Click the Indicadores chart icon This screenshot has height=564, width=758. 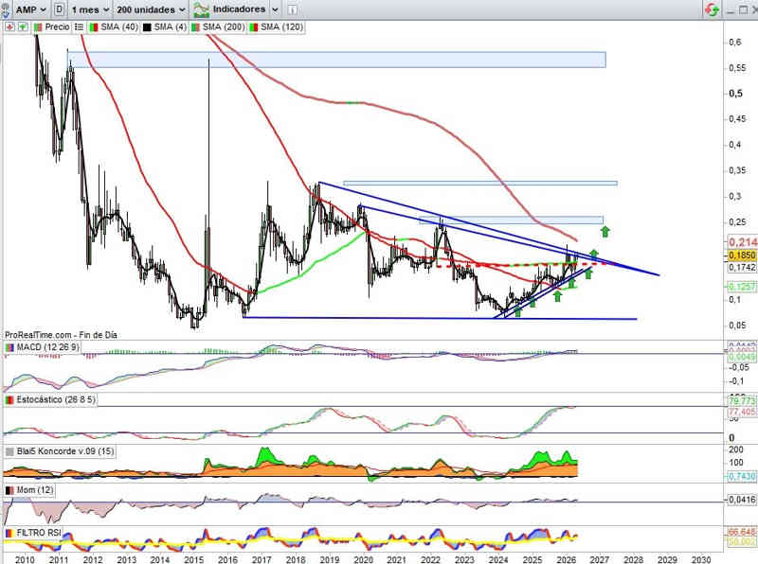coord(201,9)
